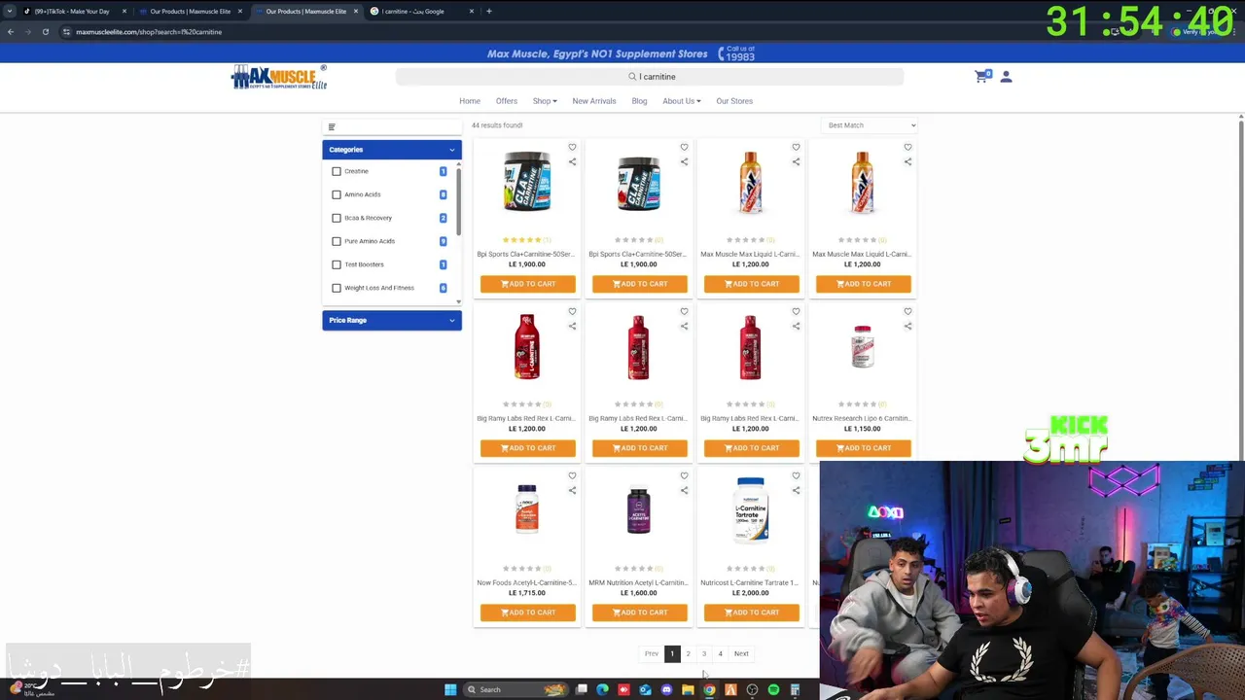Go to results page 4

720,653
